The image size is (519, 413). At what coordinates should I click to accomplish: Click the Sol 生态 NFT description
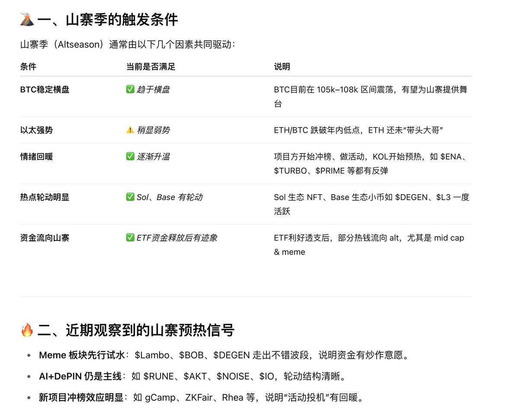coord(372,204)
